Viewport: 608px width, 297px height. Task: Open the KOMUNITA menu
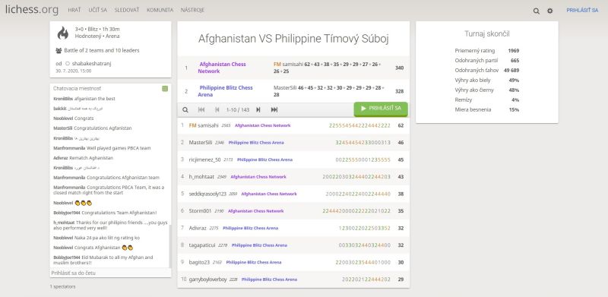(160, 10)
